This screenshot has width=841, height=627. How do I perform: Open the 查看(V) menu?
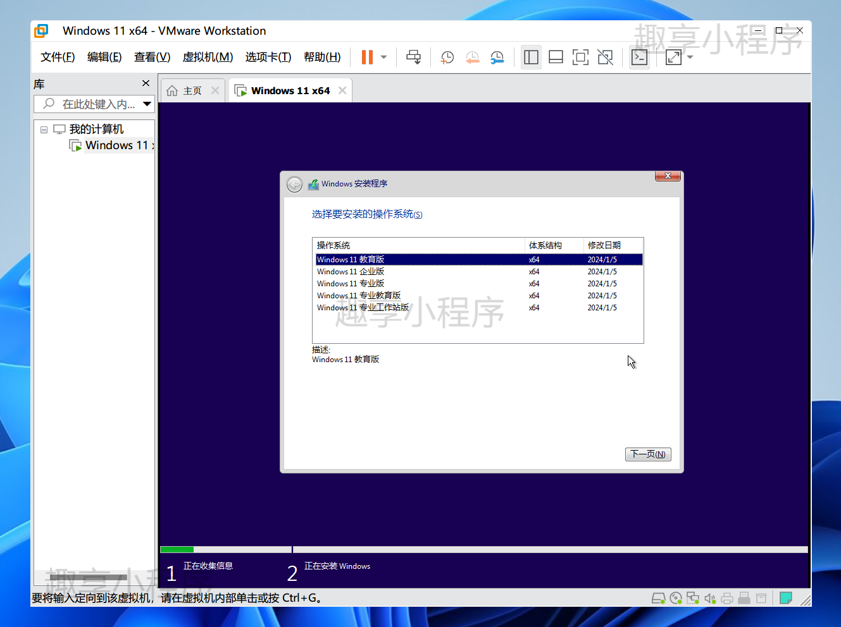point(152,58)
